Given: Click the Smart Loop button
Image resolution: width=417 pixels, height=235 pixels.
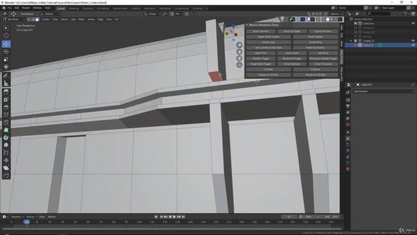Looking at the screenshot, I should point(268,42).
